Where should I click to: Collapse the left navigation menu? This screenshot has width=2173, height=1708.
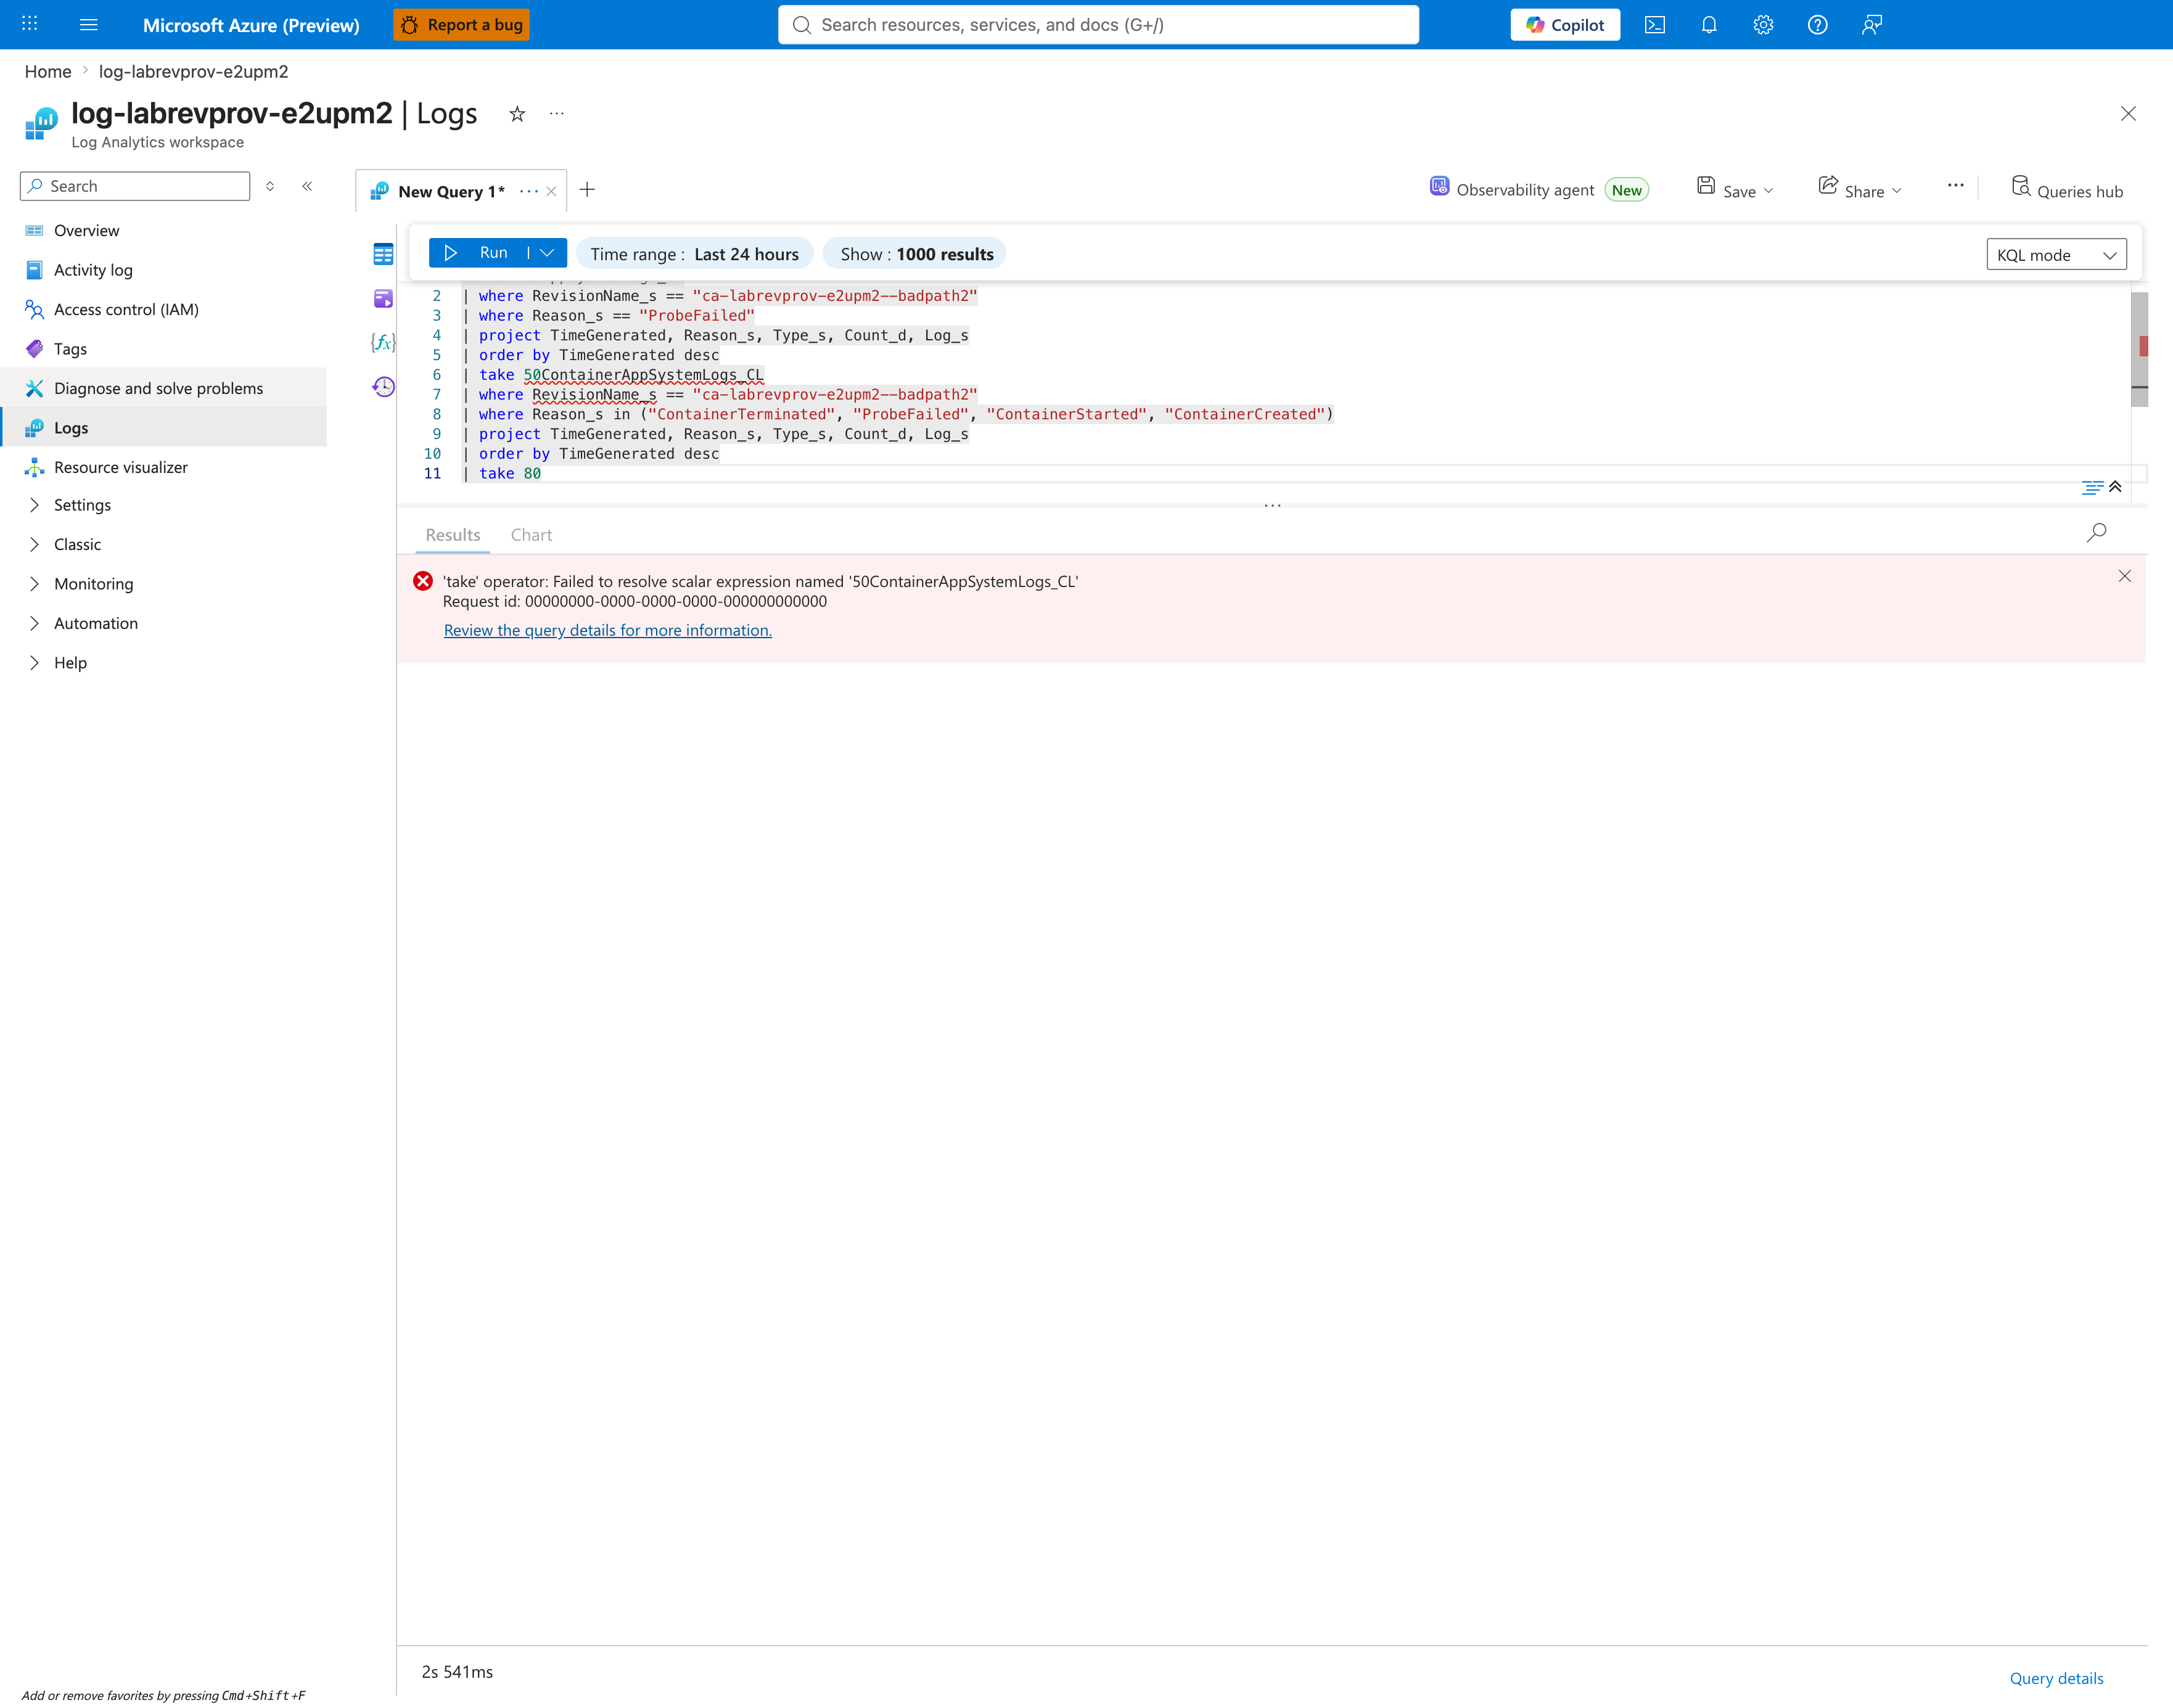coord(307,186)
